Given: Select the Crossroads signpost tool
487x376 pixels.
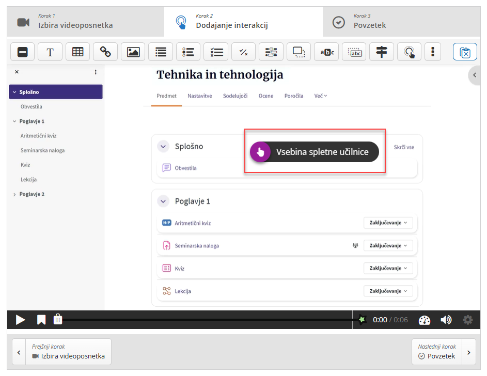Looking at the screenshot, I should click(x=382, y=52).
